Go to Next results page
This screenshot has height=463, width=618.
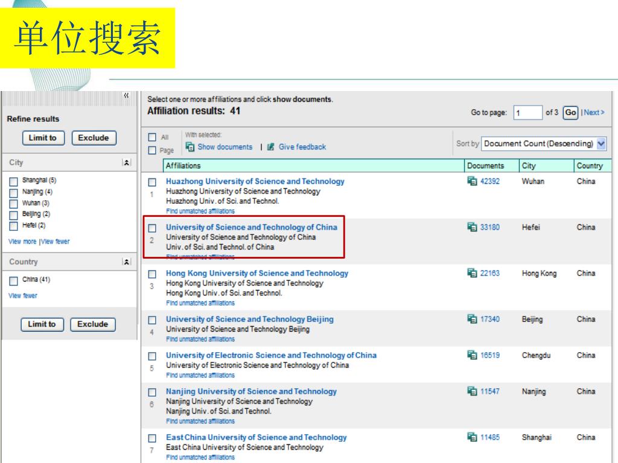click(594, 113)
